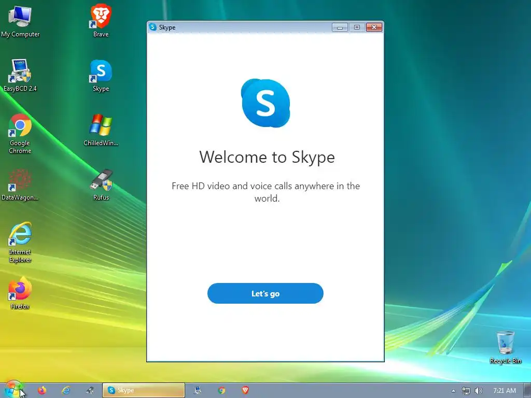The image size is (531, 398).
Task: Click the Welcome to Skype heading
Action: [x=267, y=157]
